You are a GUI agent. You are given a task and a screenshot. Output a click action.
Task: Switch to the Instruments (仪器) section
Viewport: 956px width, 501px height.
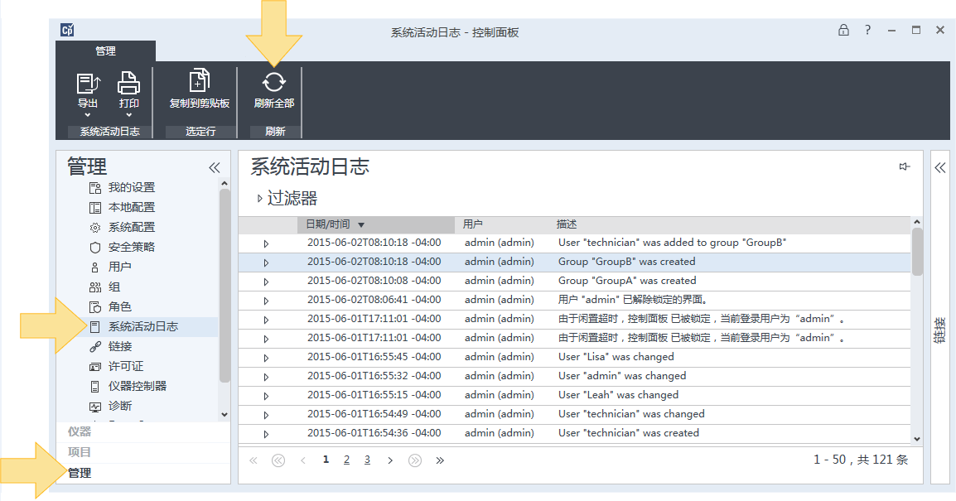(80, 431)
